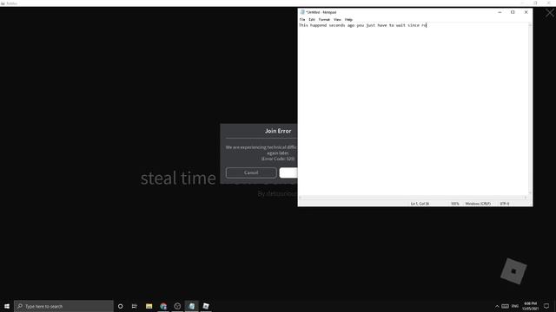Click the Ln 1 Col status text
Image resolution: width=556 pixels, height=312 pixels.
pyautogui.click(x=420, y=204)
